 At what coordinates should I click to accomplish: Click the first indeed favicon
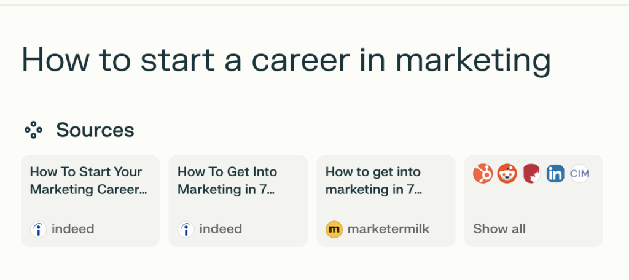[x=39, y=229]
